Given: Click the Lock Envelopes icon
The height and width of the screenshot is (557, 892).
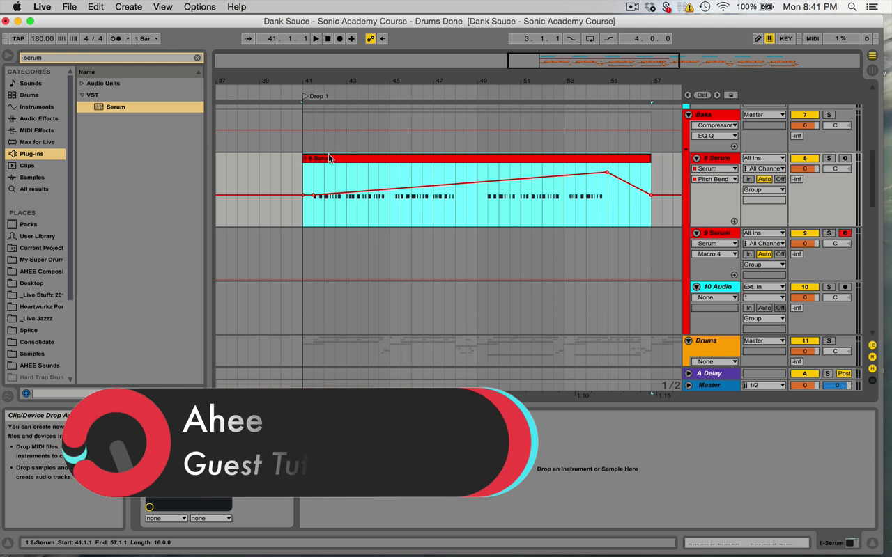Looking at the screenshot, I should [x=730, y=95].
